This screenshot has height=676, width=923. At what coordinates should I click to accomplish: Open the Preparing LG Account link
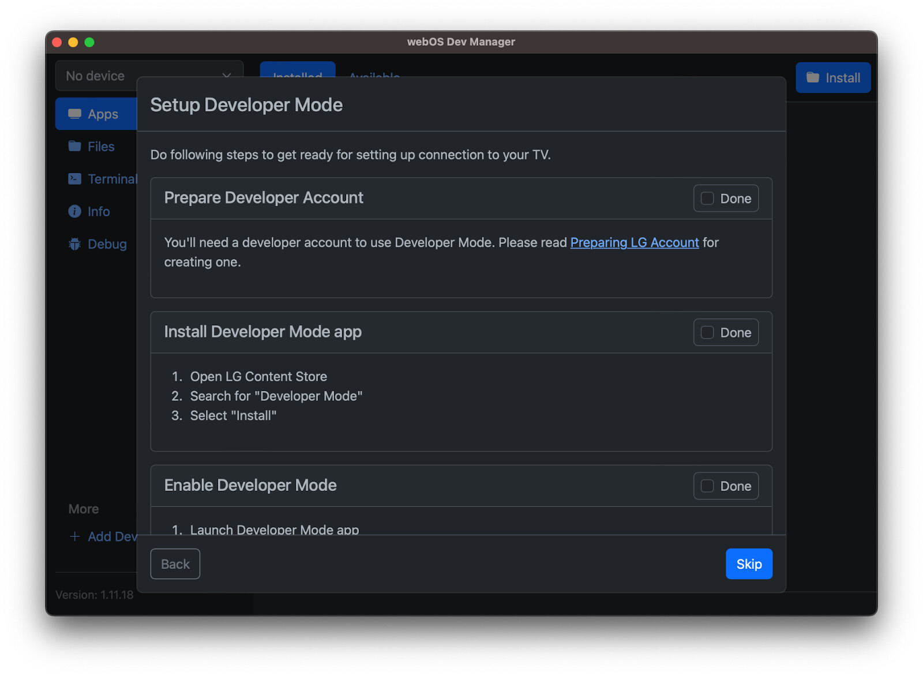(634, 243)
